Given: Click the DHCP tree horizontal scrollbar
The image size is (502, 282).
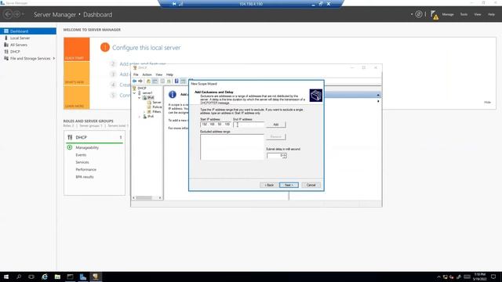Looking at the screenshot, I should click(x=147, y=198).
